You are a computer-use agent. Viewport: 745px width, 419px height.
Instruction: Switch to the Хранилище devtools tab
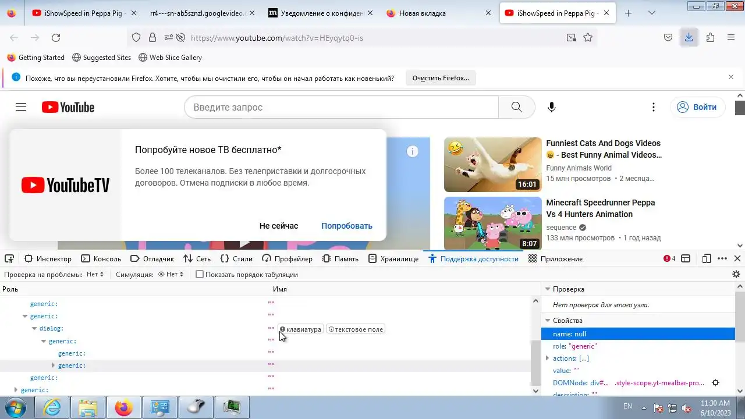pyautogui.click(x=393, y=258)
